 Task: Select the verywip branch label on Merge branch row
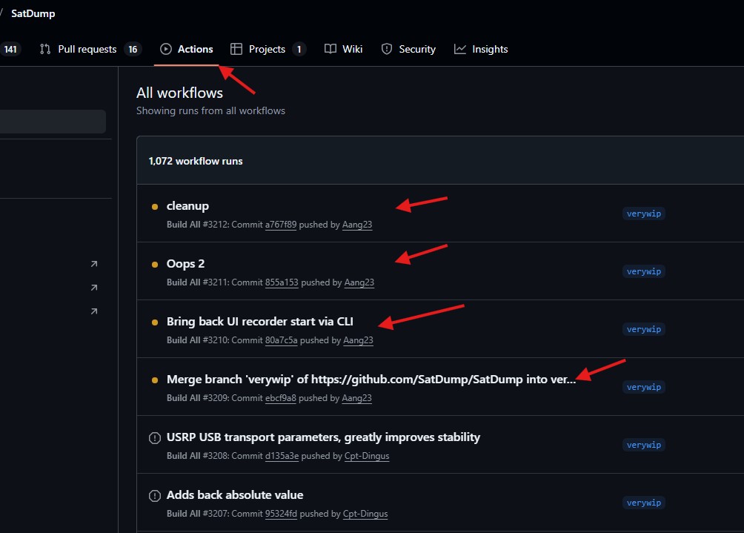click(x=643, y=387)
